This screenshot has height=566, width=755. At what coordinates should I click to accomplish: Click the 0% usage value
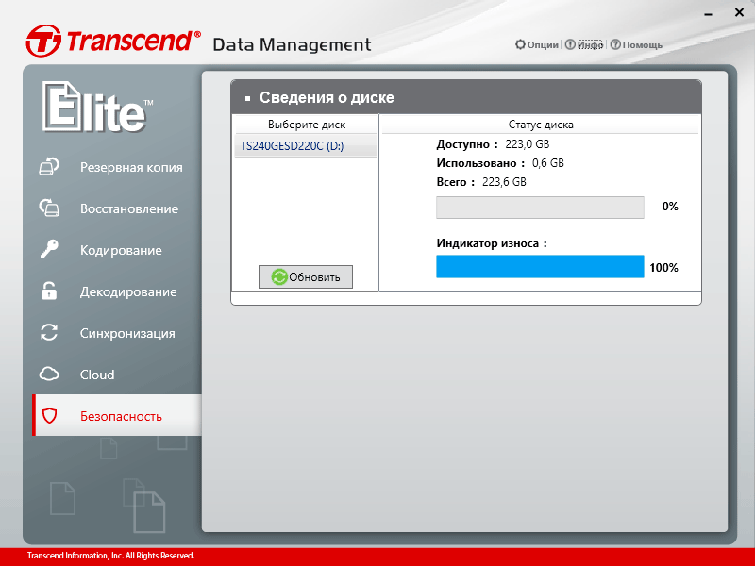pyautogui.click(x=670, y=207)
